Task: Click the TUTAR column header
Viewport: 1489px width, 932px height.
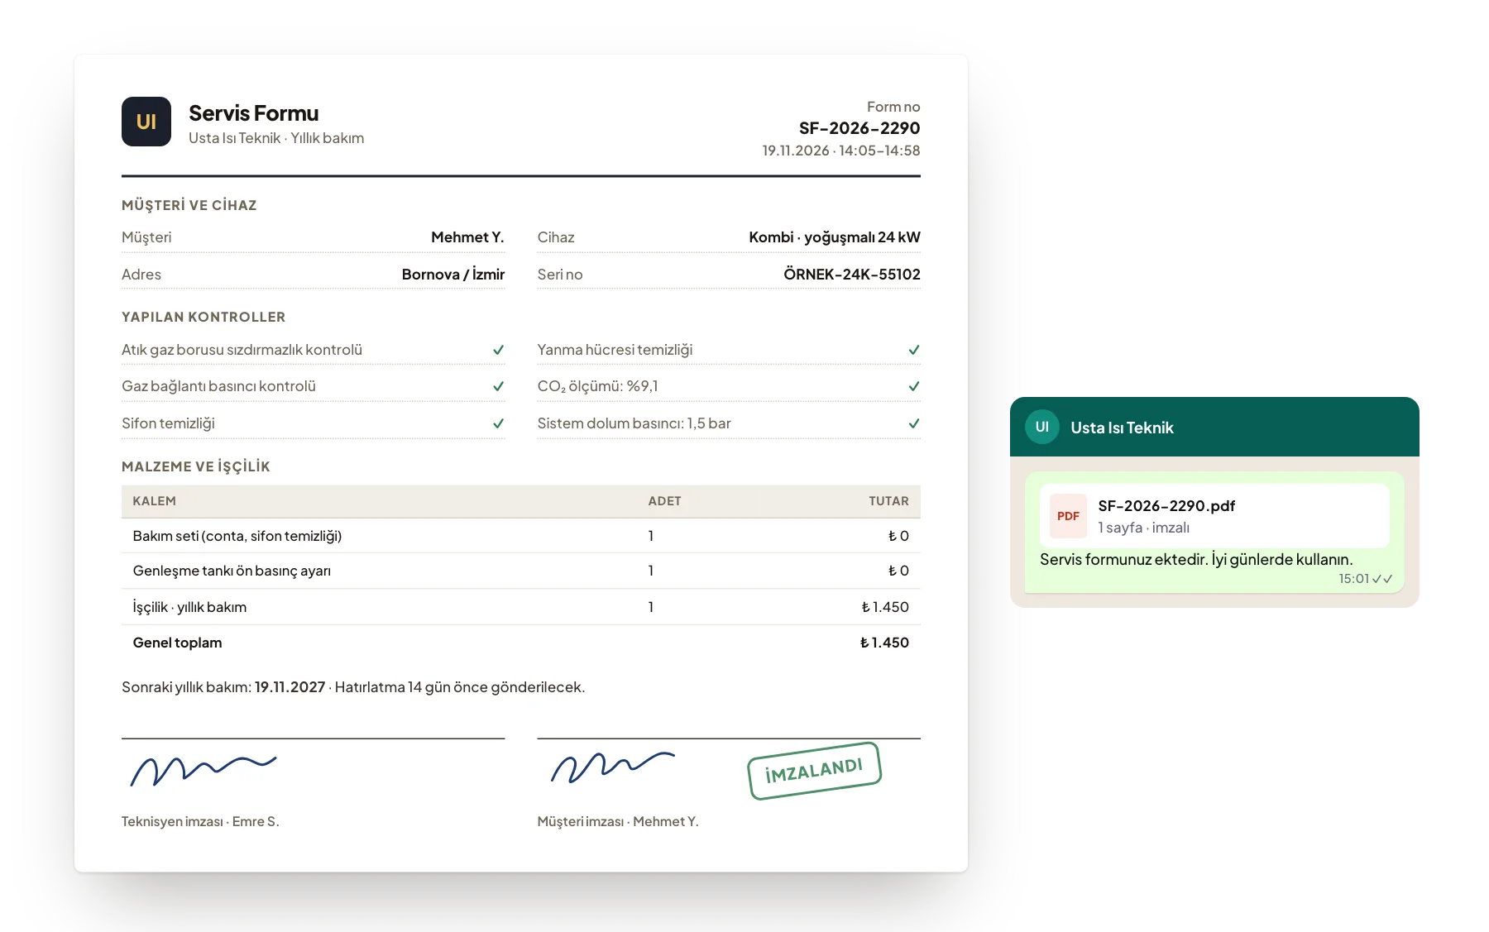Action: [x=888, y=501]
